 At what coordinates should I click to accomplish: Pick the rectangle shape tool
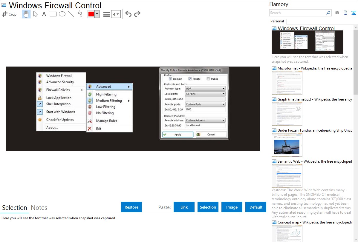(53, 14)
